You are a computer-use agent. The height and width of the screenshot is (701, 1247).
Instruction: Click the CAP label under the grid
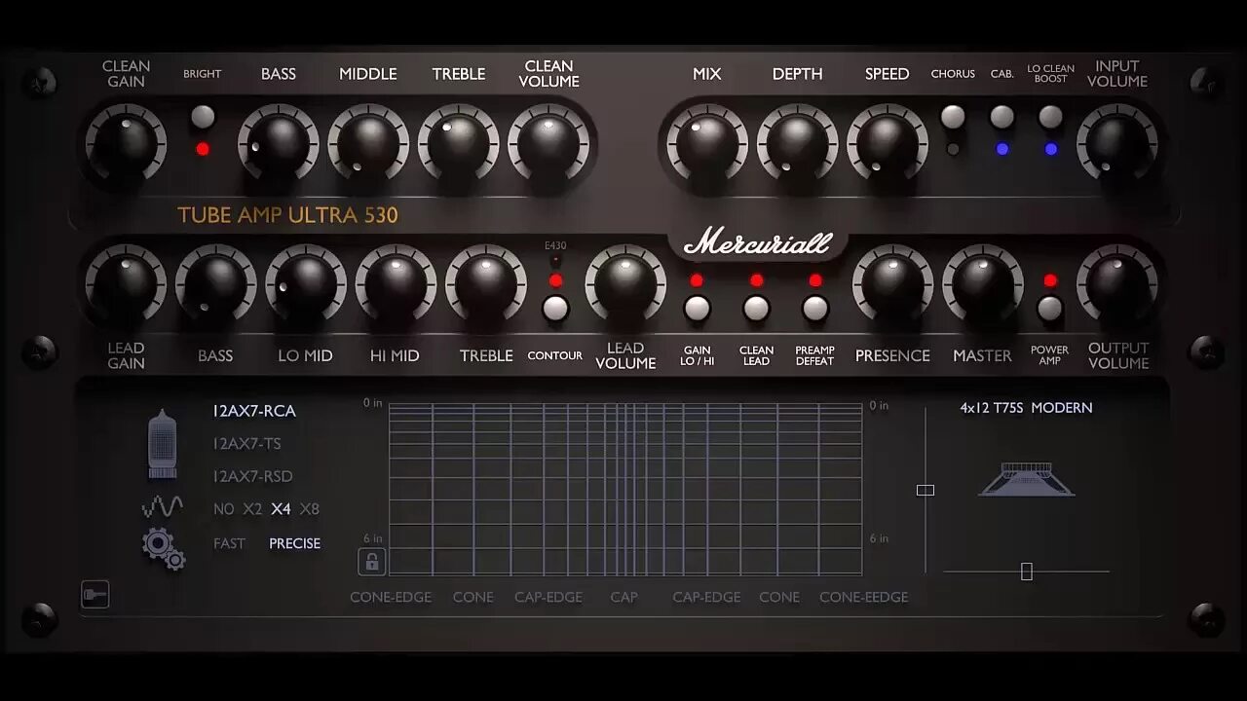click(624, 597)
